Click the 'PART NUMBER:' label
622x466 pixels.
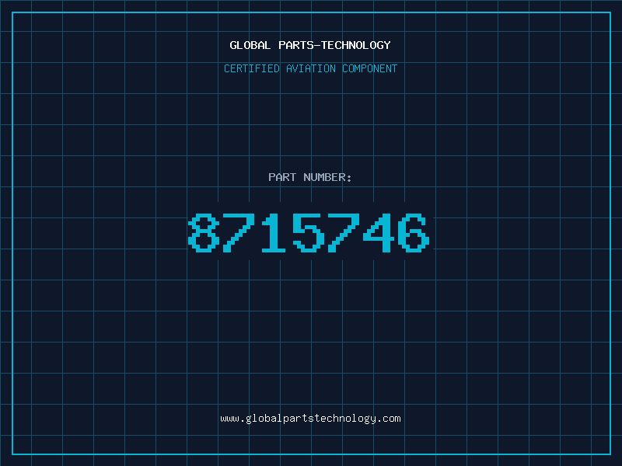pos(310,177)
